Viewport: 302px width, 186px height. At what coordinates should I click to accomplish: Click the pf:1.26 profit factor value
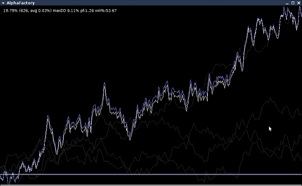(87, 11)
